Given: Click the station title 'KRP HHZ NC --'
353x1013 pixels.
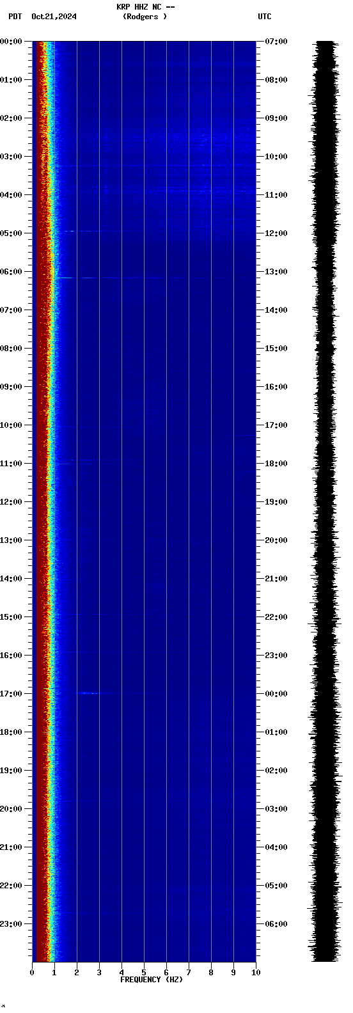Looking at the screenshot, I should click(146, 7).
